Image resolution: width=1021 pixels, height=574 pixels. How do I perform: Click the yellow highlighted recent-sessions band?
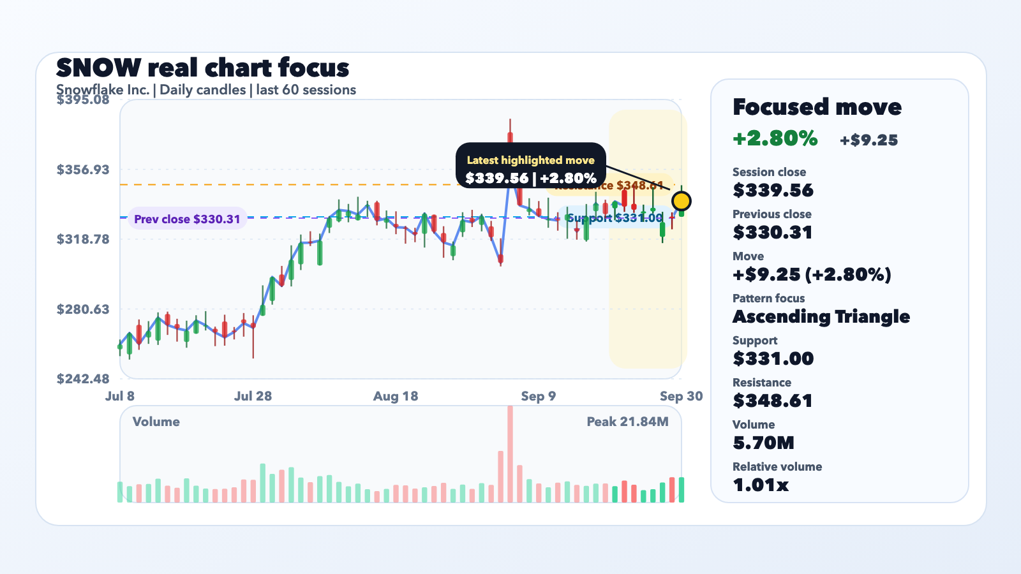point(648,239)
